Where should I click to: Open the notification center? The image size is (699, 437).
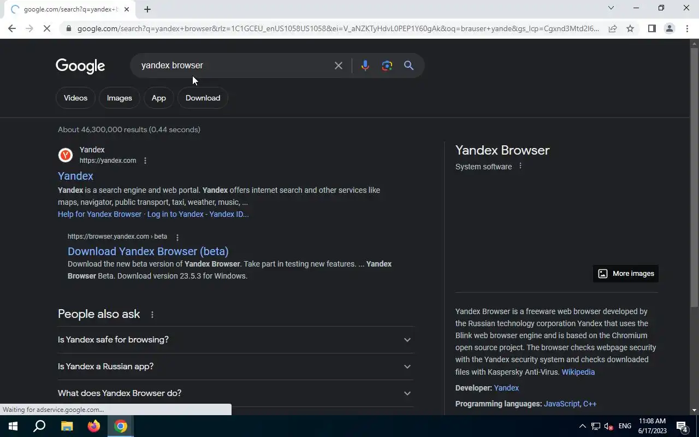pyautogui.click(x=682, y=426)
